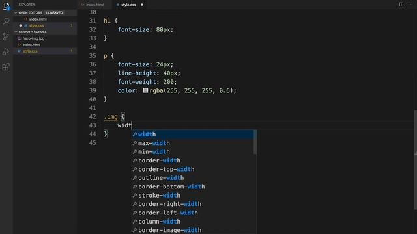Select the style.css editor tab
417x234 pixels.
tap(128, 5)
